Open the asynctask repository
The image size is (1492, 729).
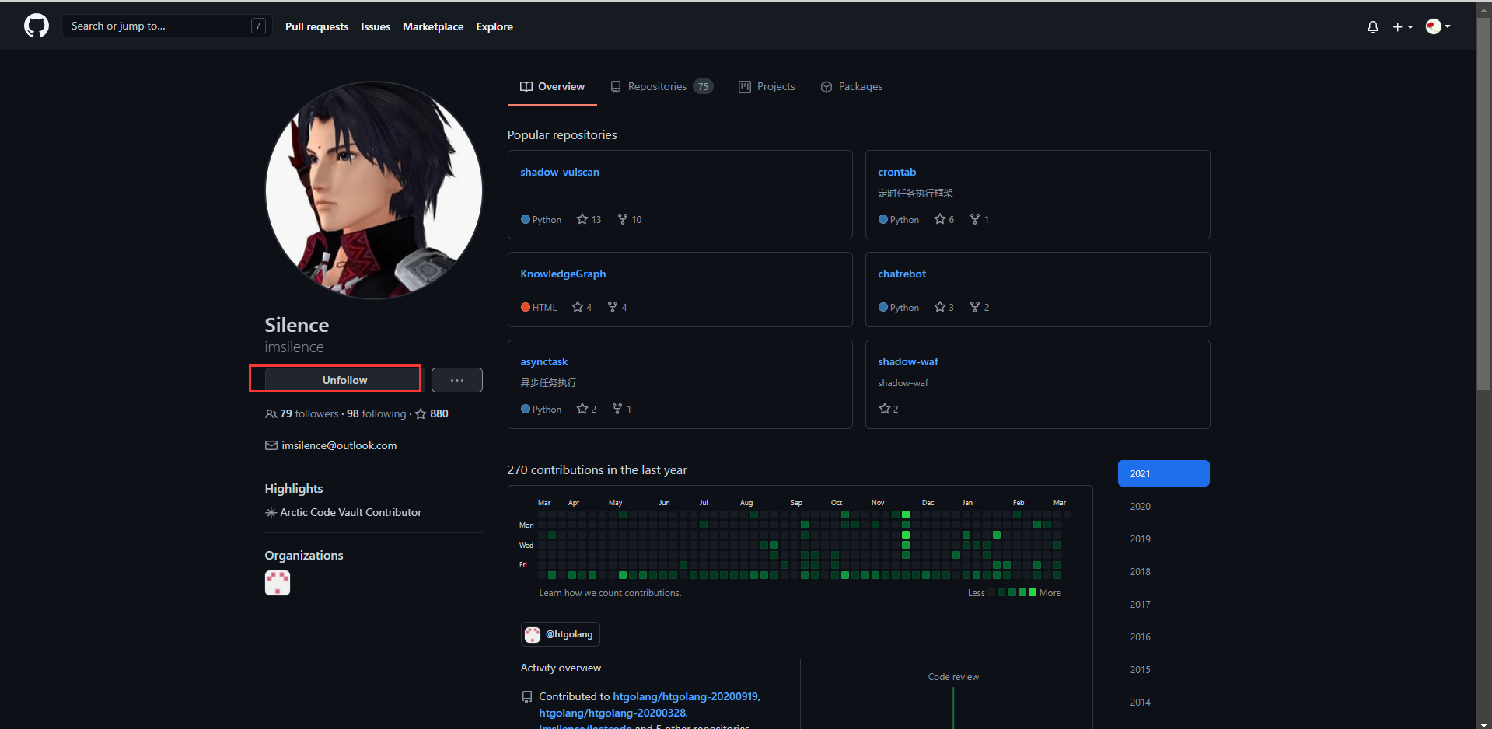click(x=543, y=361)
